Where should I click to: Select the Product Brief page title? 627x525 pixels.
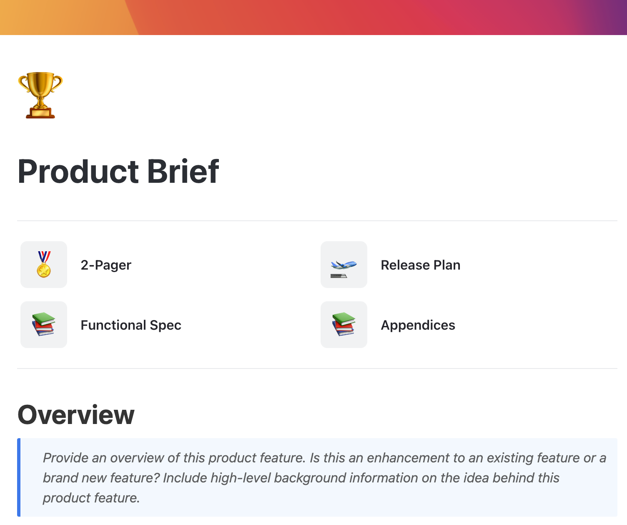click(118, 171)
